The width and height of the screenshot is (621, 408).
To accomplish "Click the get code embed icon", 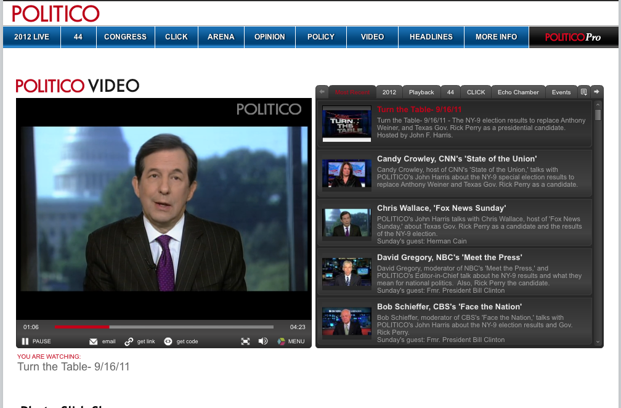I will [168, 341].
